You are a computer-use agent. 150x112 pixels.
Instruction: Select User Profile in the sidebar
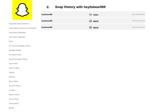(x=13, y=64)
